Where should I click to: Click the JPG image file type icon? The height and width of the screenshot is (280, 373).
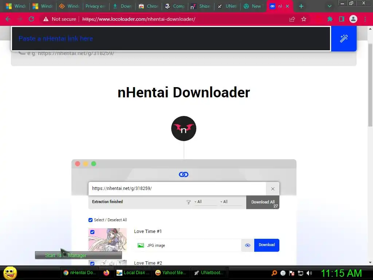point(141,245)
